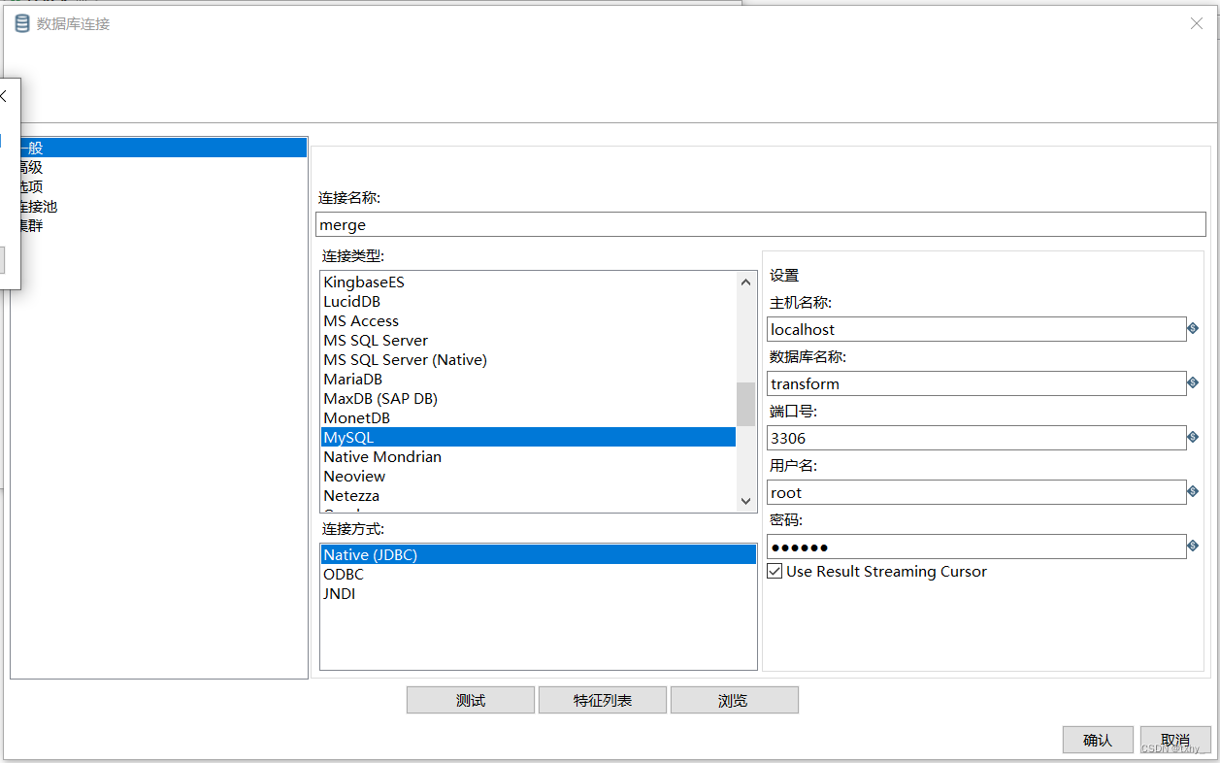This screenshot has width=1220, height=763.
Task: Open variable picker for the 端口号 field
Action: (x=1193, y=438)
